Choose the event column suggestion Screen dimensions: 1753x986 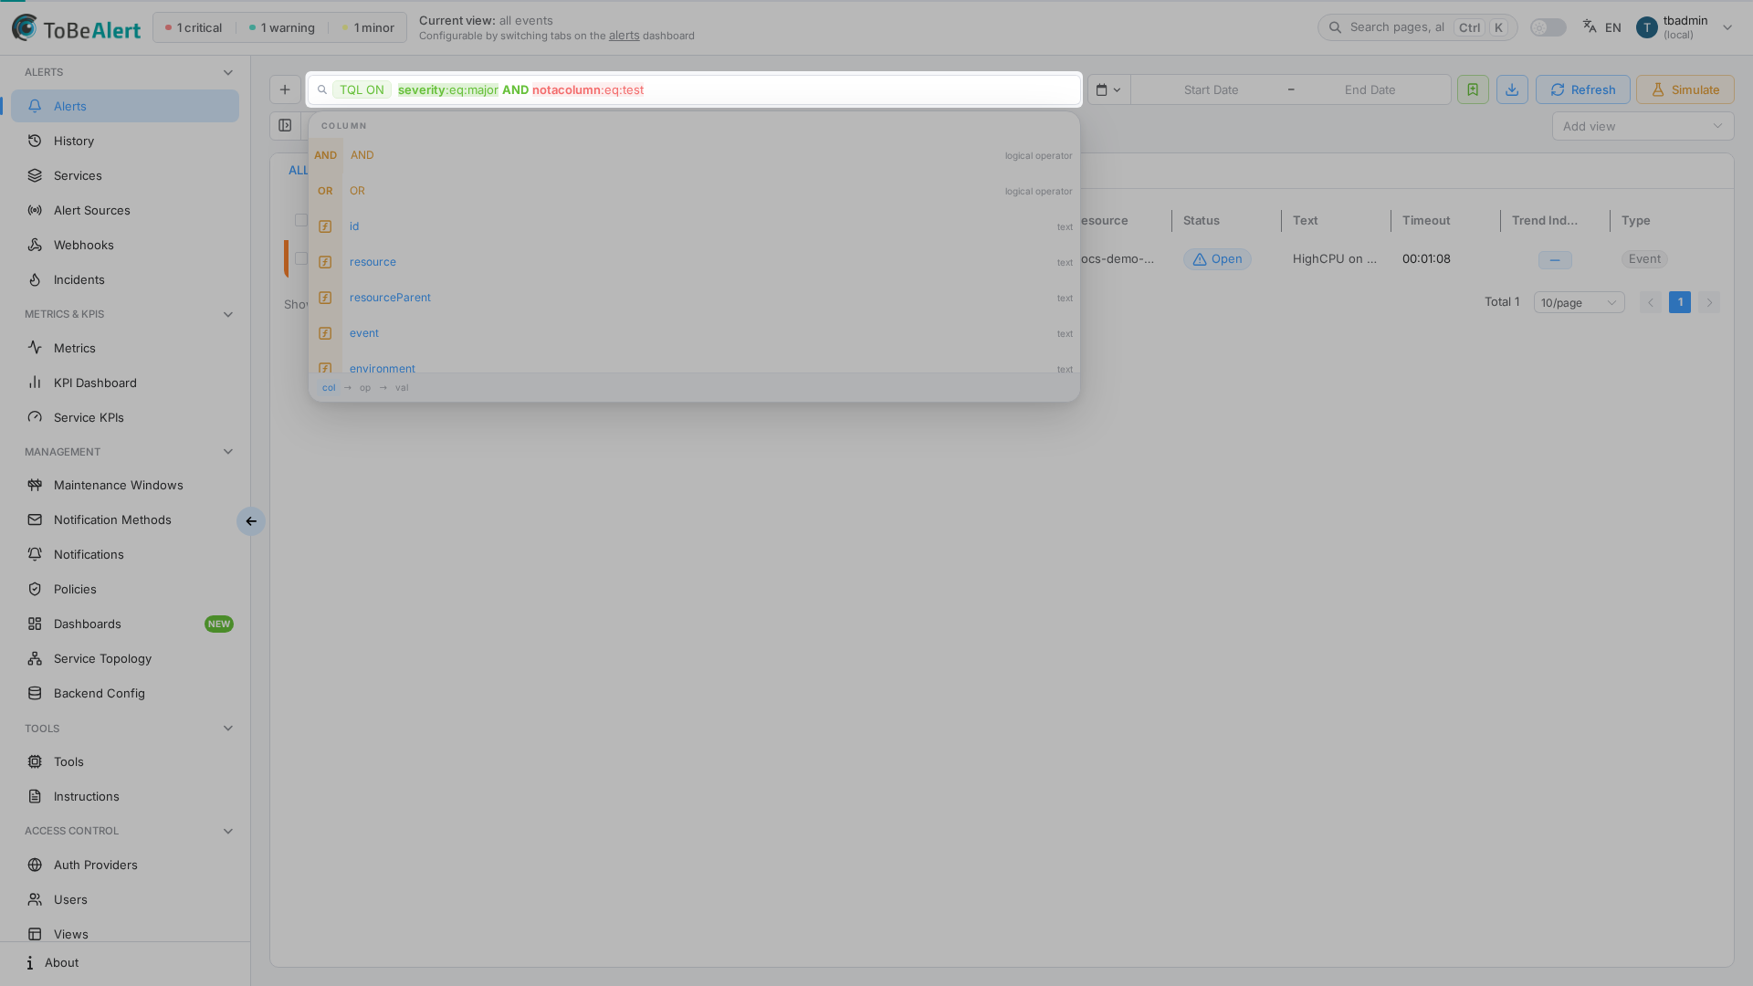pos(694,333)
